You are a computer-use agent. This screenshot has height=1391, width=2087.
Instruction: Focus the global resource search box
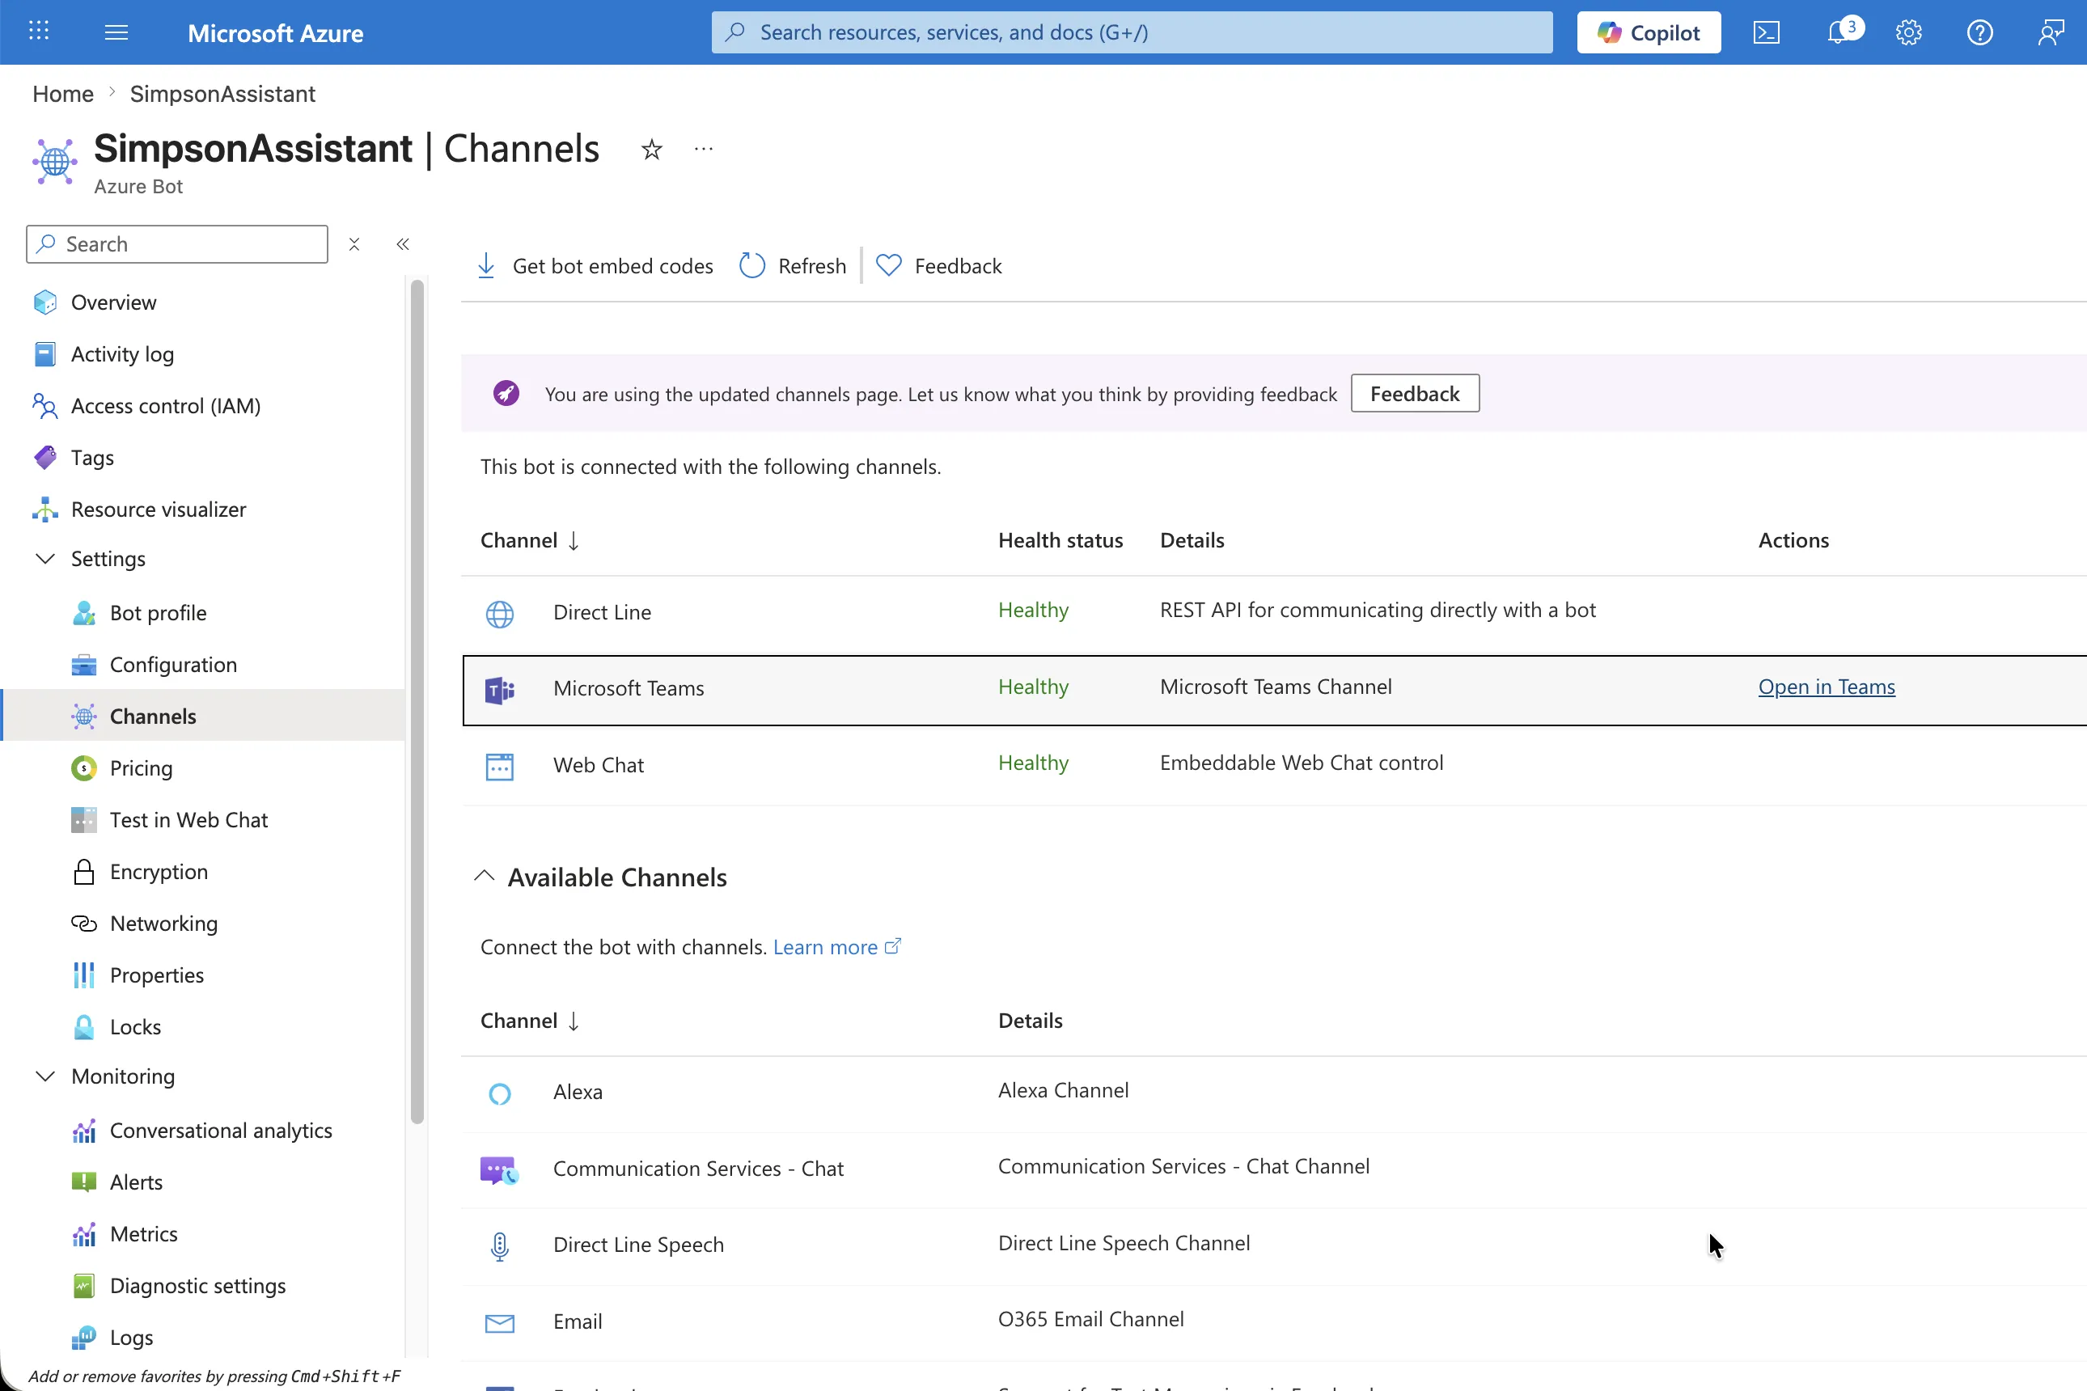coord(1132,33)
